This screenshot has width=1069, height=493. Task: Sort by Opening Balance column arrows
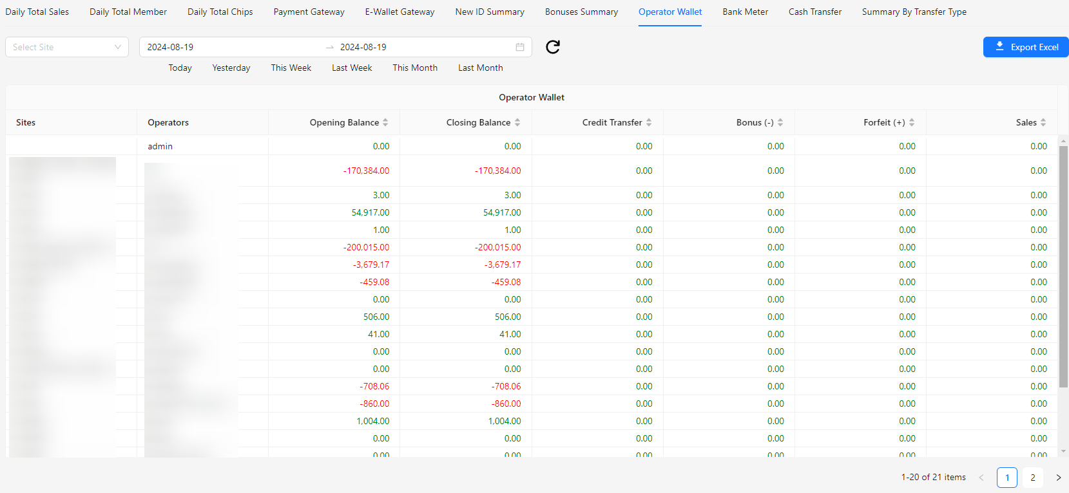[x=385, y=122]
